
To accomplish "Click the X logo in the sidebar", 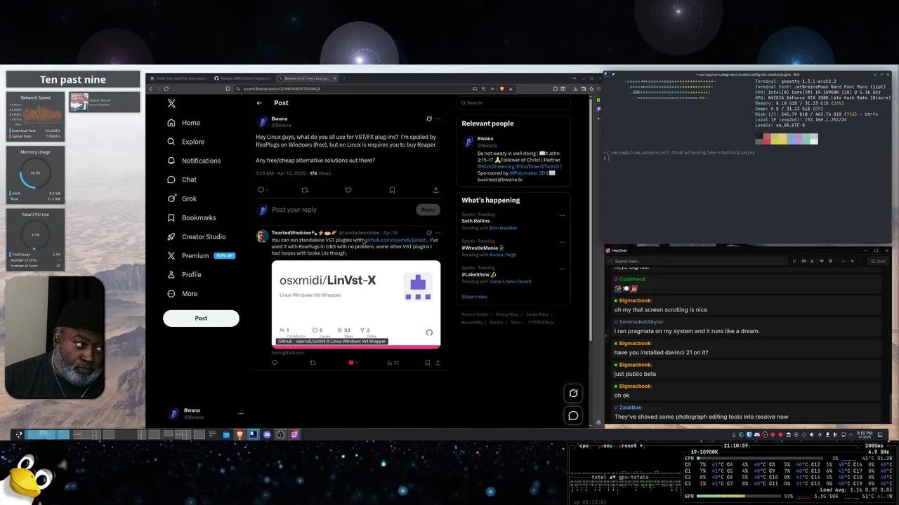I will (171, 103).
